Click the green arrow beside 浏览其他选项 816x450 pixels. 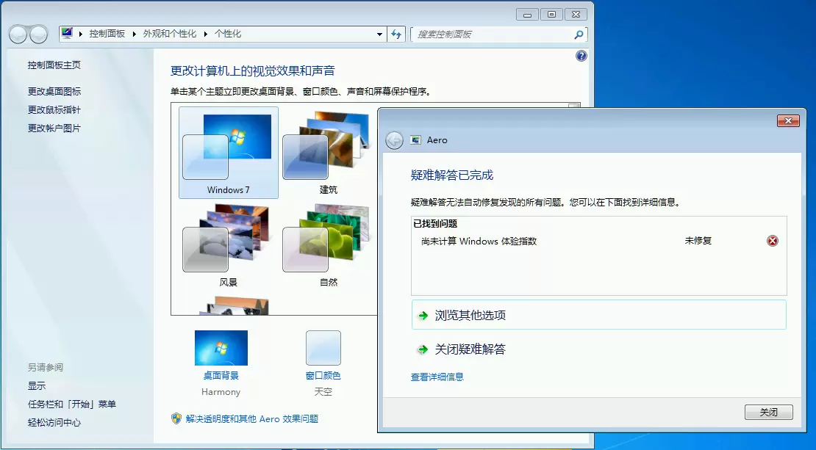pos(423,316)
